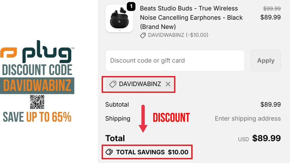Click the struck-through $99.99 original price
This screenshot has height=163, width=290.
point(271,8)
